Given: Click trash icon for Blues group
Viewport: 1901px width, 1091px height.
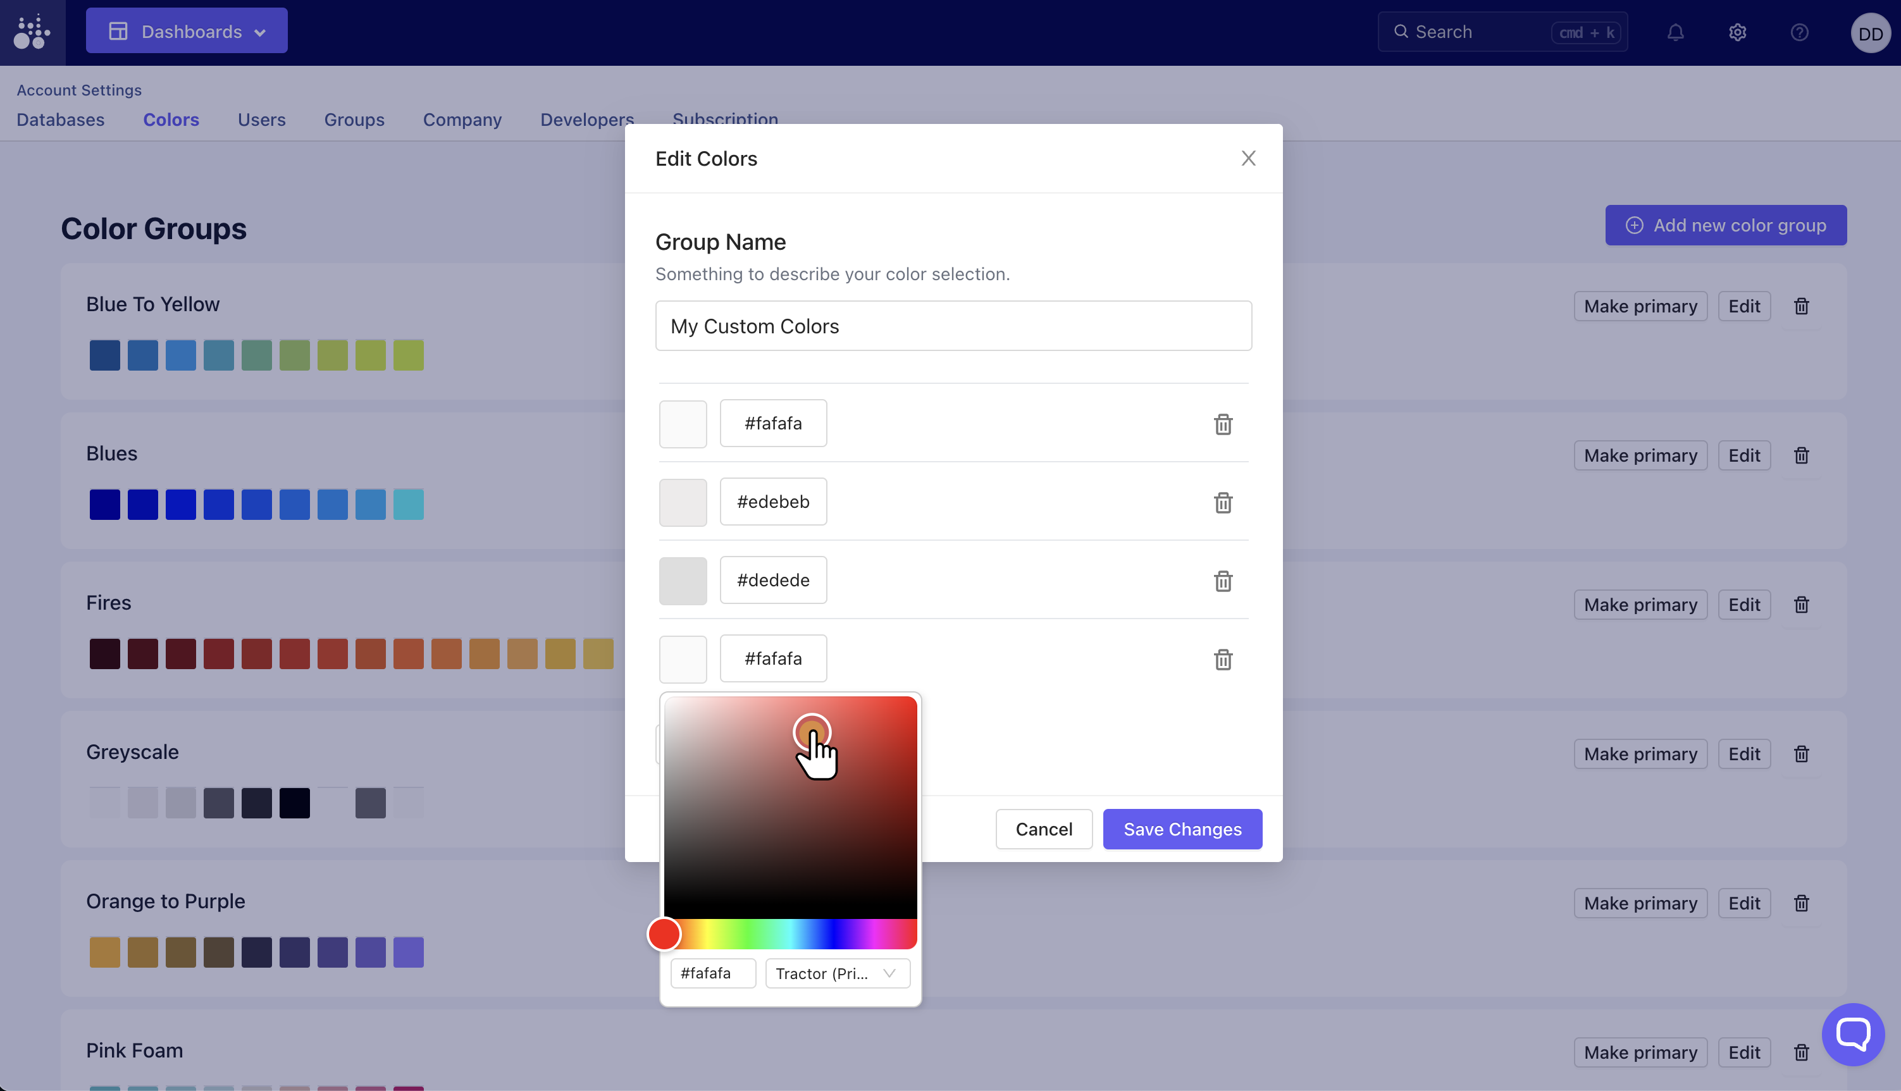Looking at the screenshot, I should 1801,455.
